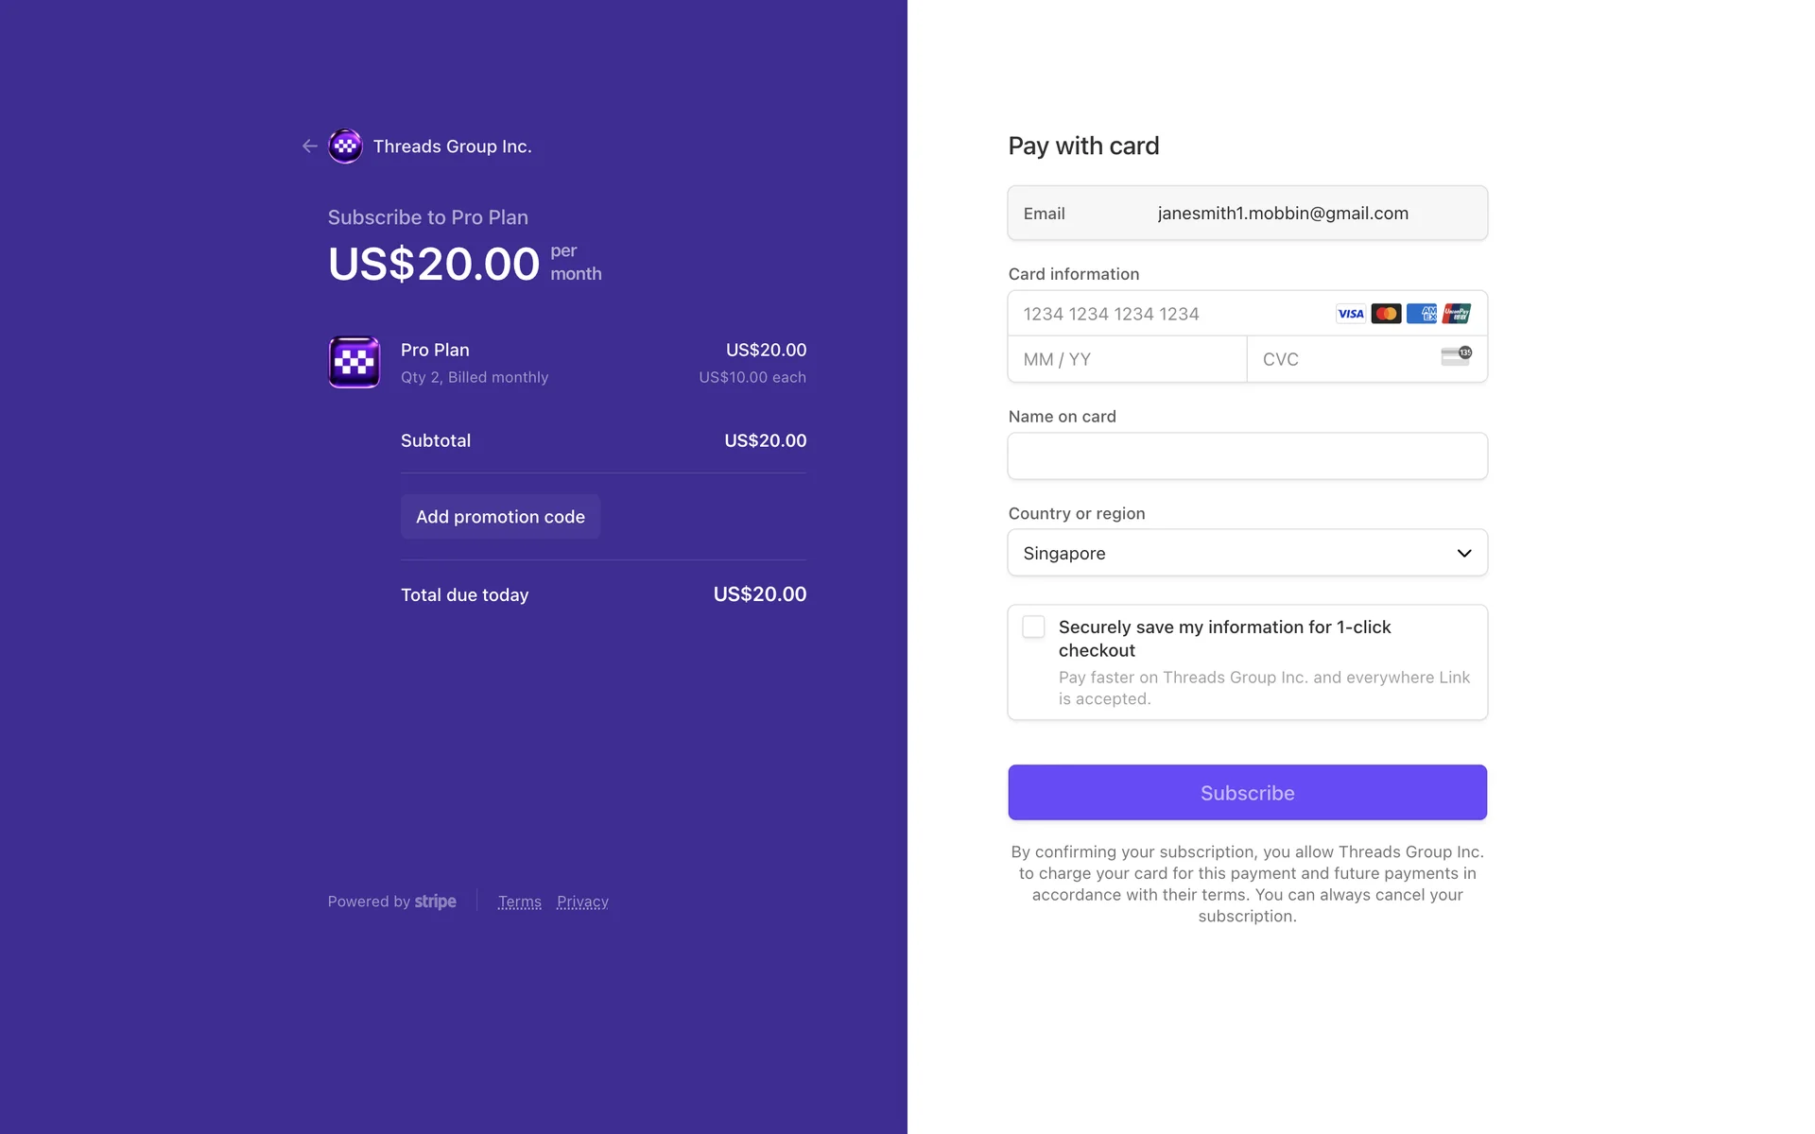Image resolution: width=1815 pixels, height=1134 pixels.
Task: Click the Name on card field
Action: (1247, 456)
